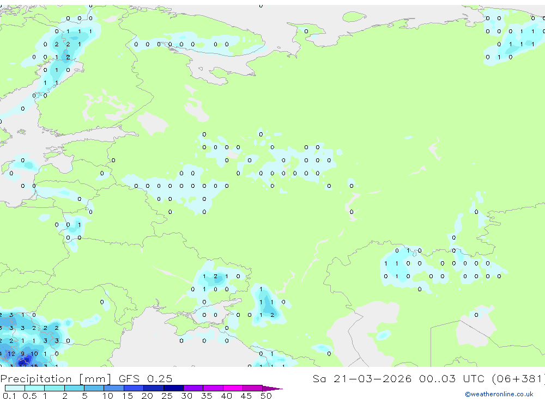Pick the 0.5–1 mm legend swatch
Viewport: 545px width, 399px height.
tap(35, 388)
